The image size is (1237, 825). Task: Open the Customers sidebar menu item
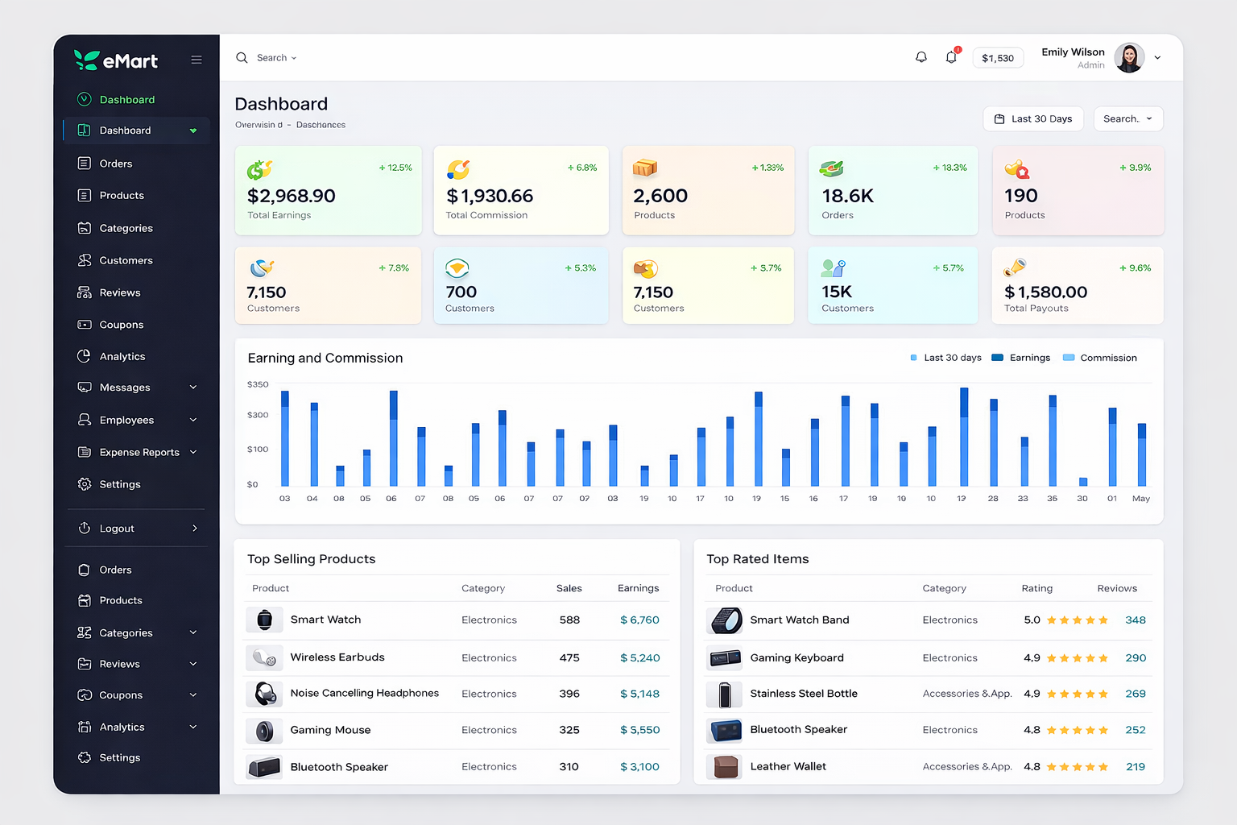point(126,260)
